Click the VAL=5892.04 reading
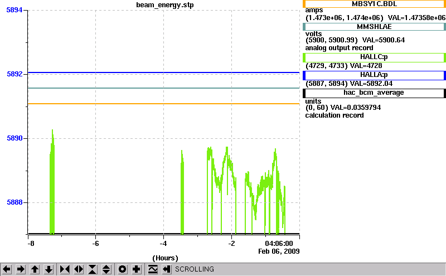446x276 pixels. click(x=371, y=84)
